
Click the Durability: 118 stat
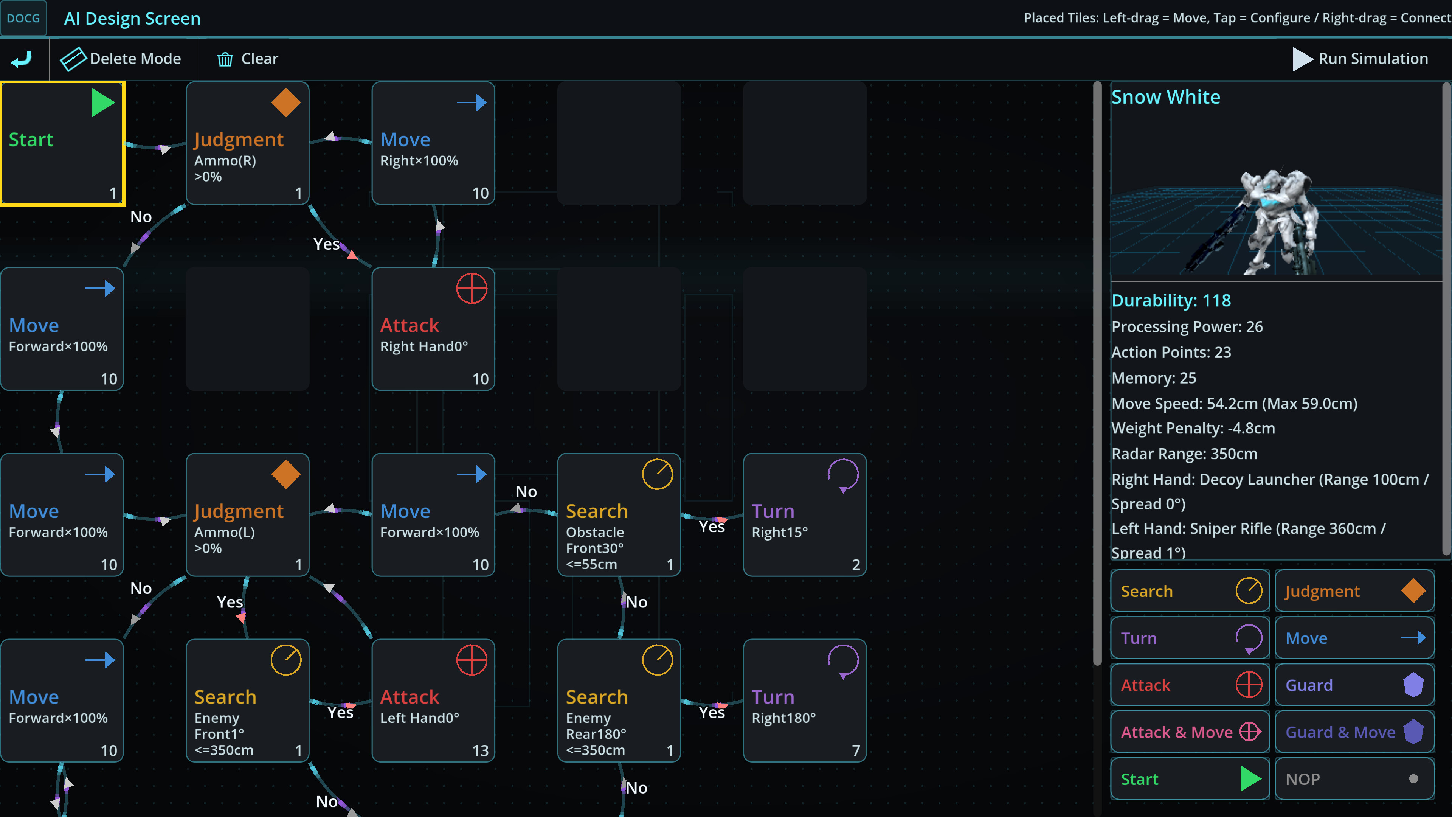coord(1171,301)
